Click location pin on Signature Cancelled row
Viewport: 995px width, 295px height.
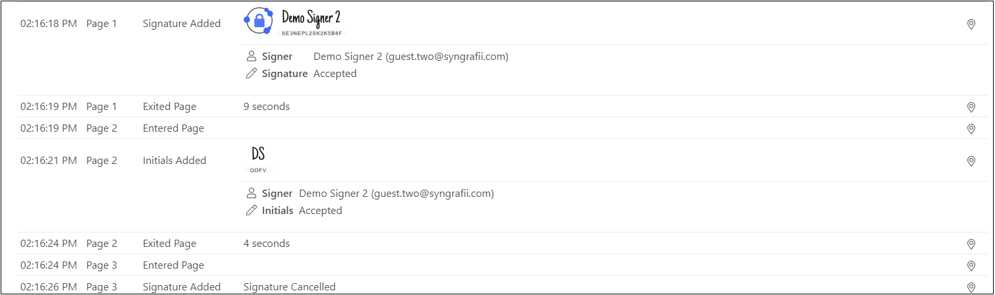(x=971, y=287)
